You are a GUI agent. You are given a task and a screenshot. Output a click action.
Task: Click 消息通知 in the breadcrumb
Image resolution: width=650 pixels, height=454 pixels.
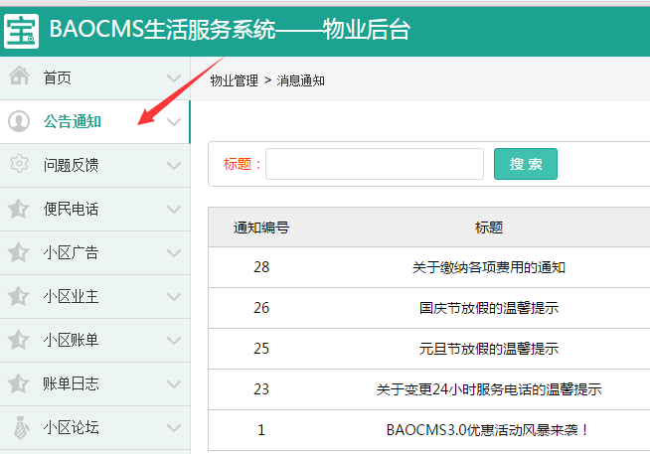click(300, 80)
